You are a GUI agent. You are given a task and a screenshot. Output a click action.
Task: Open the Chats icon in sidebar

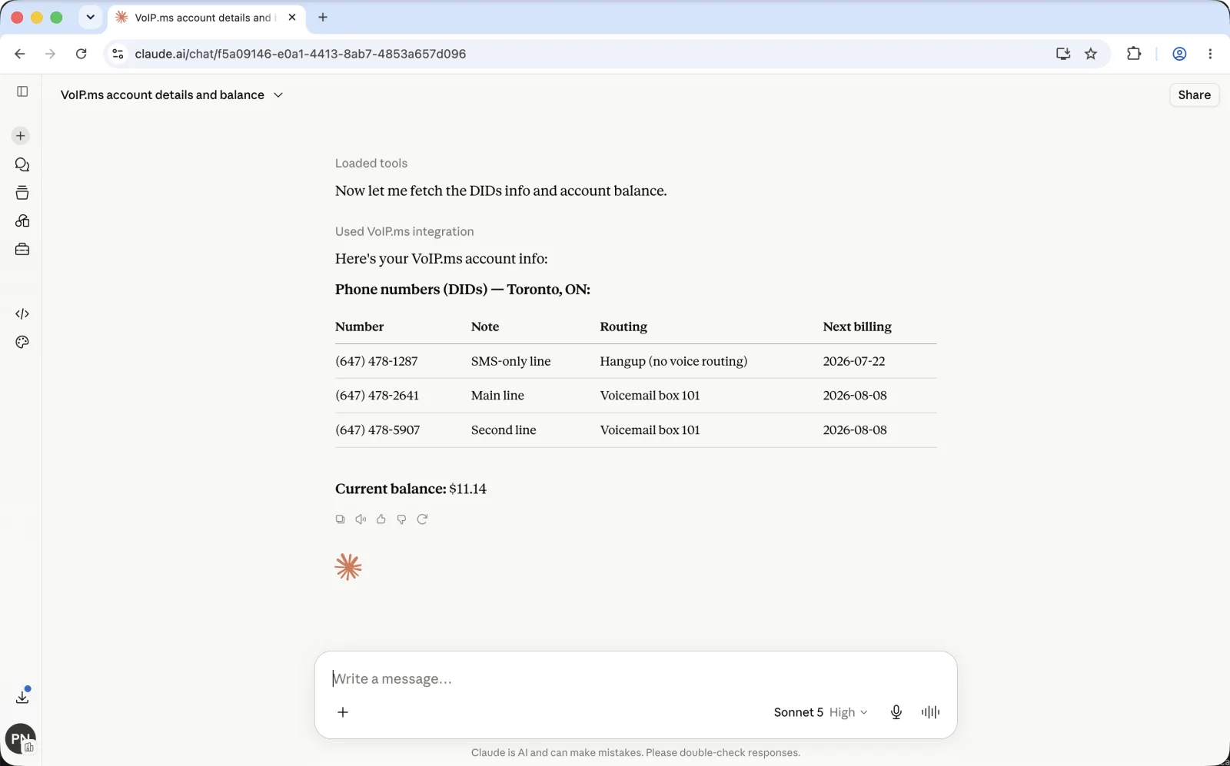point(22,164)
